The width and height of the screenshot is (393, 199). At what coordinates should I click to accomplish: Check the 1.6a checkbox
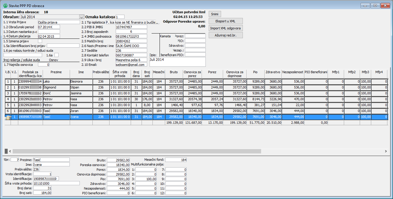(x=57, y=55)
